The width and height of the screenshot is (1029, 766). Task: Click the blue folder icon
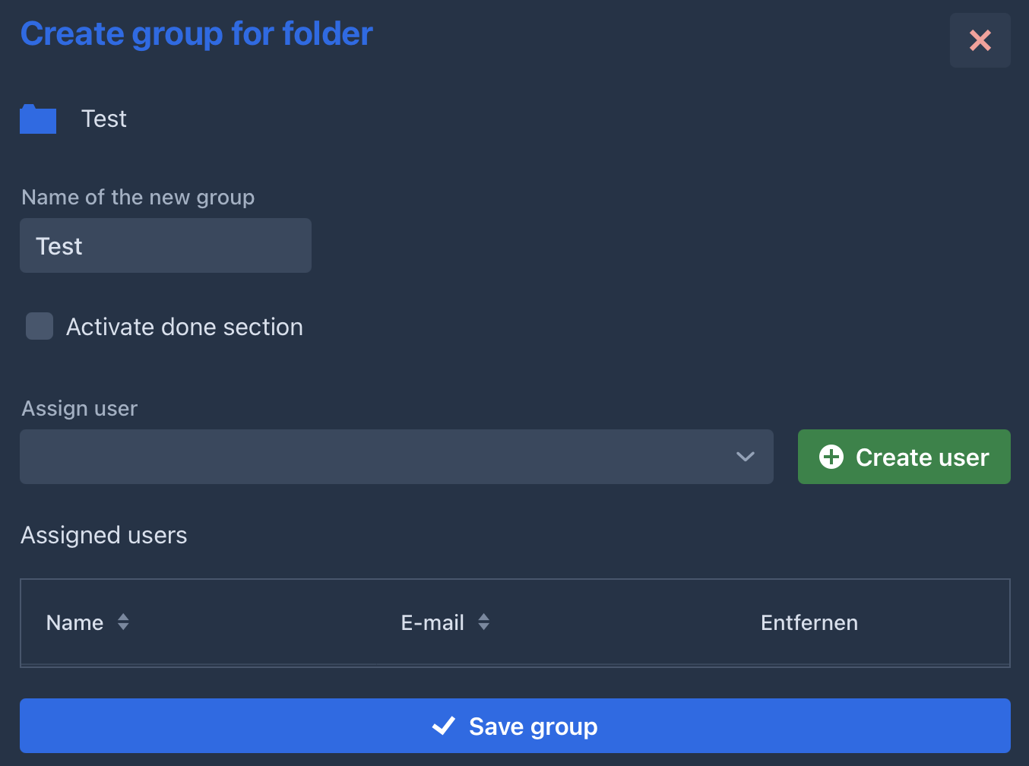coord(38,119)
